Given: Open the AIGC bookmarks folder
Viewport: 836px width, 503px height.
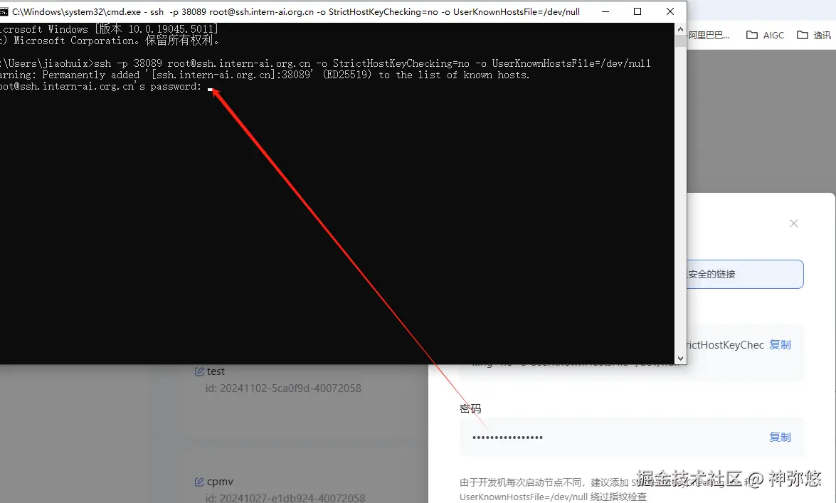Looking at the screenshot, I should (x=765, y=35).
